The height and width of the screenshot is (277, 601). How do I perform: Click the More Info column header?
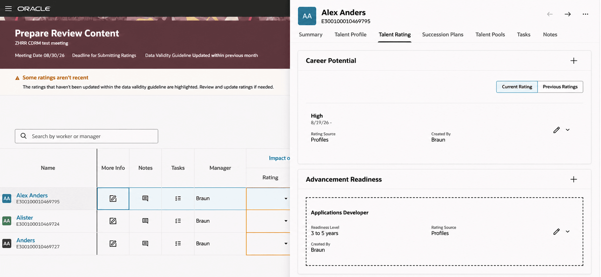[113, 168]
